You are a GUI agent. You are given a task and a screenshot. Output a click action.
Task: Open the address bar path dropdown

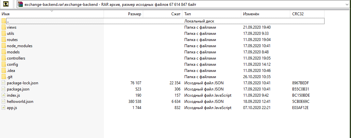pyautogui.click(x=347, y=5)
